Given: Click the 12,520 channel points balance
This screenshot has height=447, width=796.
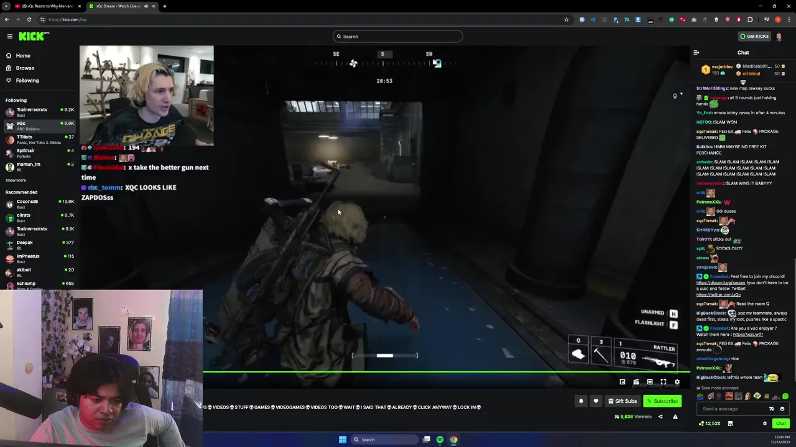Looking at the screenshot, I should pyautogui.click(x=710, y=423).
